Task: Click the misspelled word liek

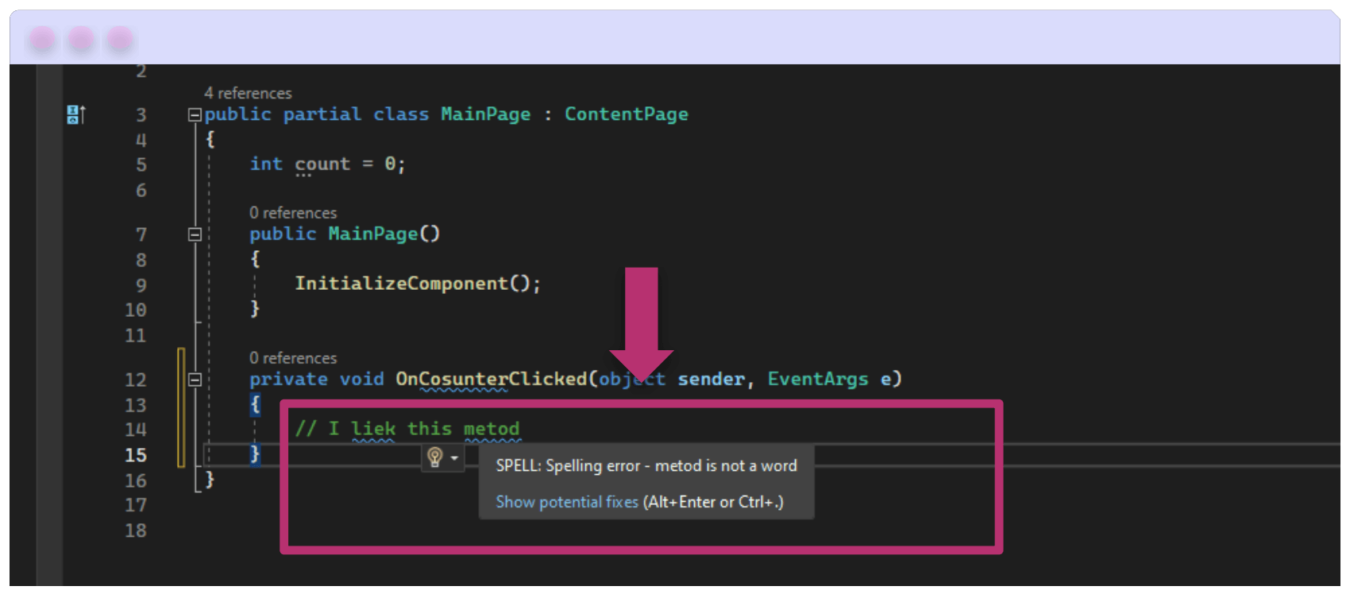Action: [x=373, y=429]
